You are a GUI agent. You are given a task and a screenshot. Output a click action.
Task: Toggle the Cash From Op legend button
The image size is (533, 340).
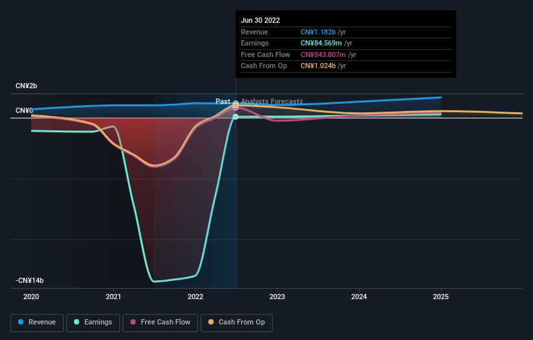point(236,322)
